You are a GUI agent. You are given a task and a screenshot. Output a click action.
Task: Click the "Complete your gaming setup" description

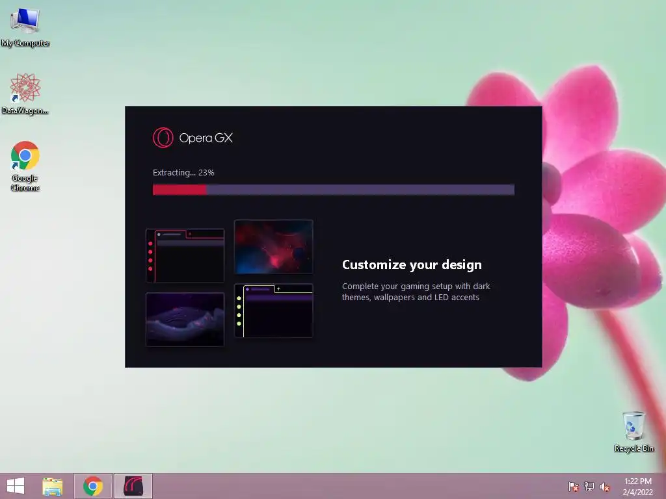point(416,292)
